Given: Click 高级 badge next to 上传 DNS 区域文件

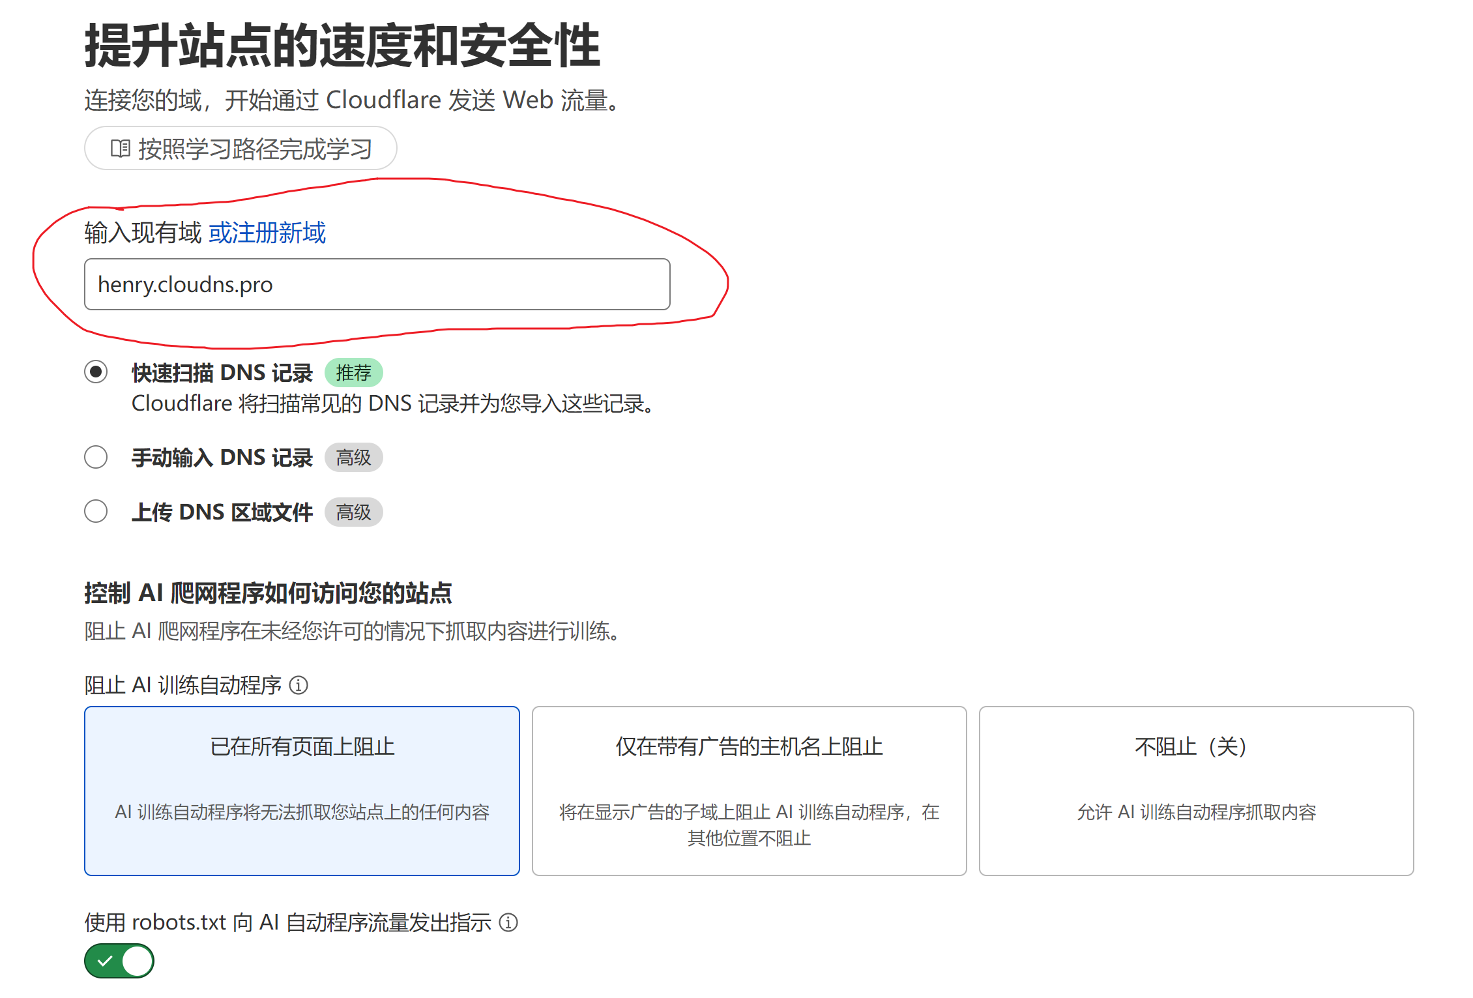Looking at the screenshot, I should pyautogui.click(x=353, y=512).
